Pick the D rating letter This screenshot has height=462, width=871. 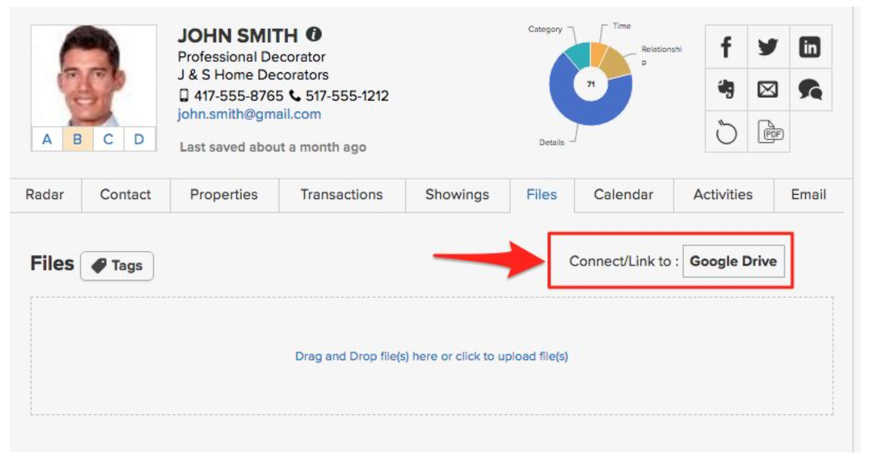139,139
